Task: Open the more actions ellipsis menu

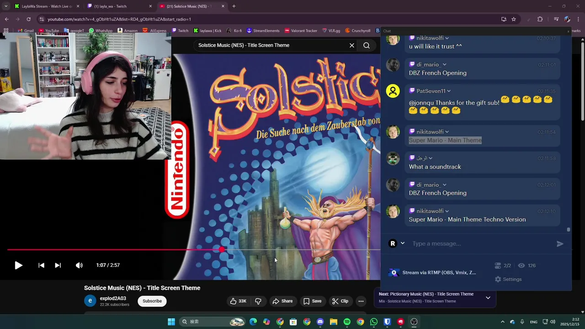Action: 361,301
